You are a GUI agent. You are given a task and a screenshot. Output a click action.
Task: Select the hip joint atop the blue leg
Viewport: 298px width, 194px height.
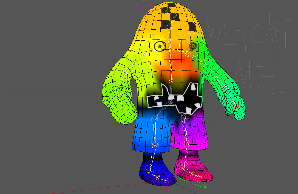(x=154, y=118)
